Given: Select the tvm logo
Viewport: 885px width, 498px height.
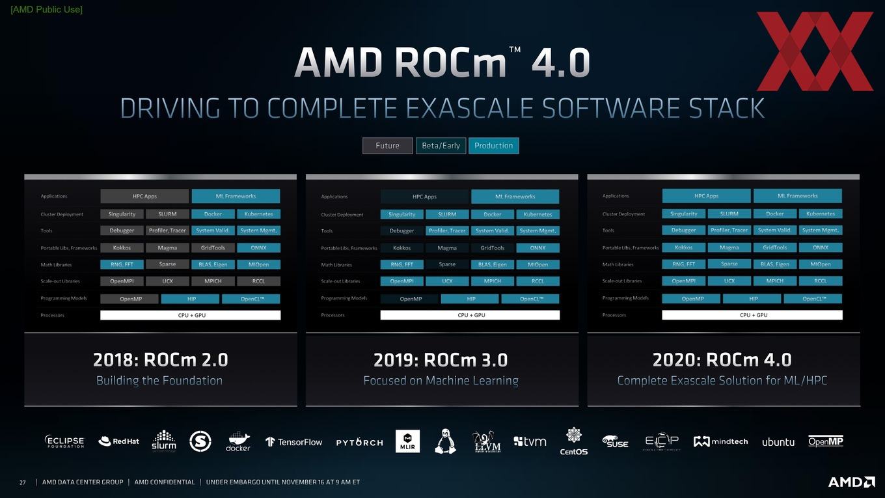Looking at the screenshot, I should [x=530, y=441].
